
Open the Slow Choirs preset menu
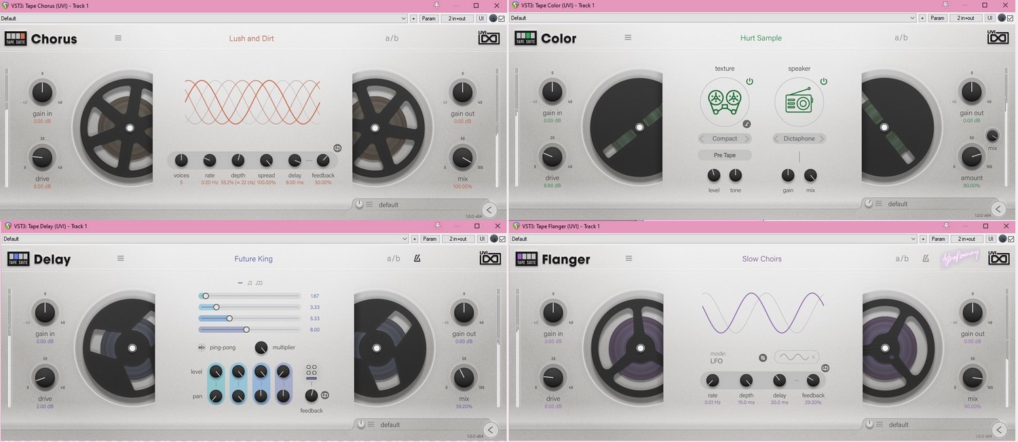point(762,258)
